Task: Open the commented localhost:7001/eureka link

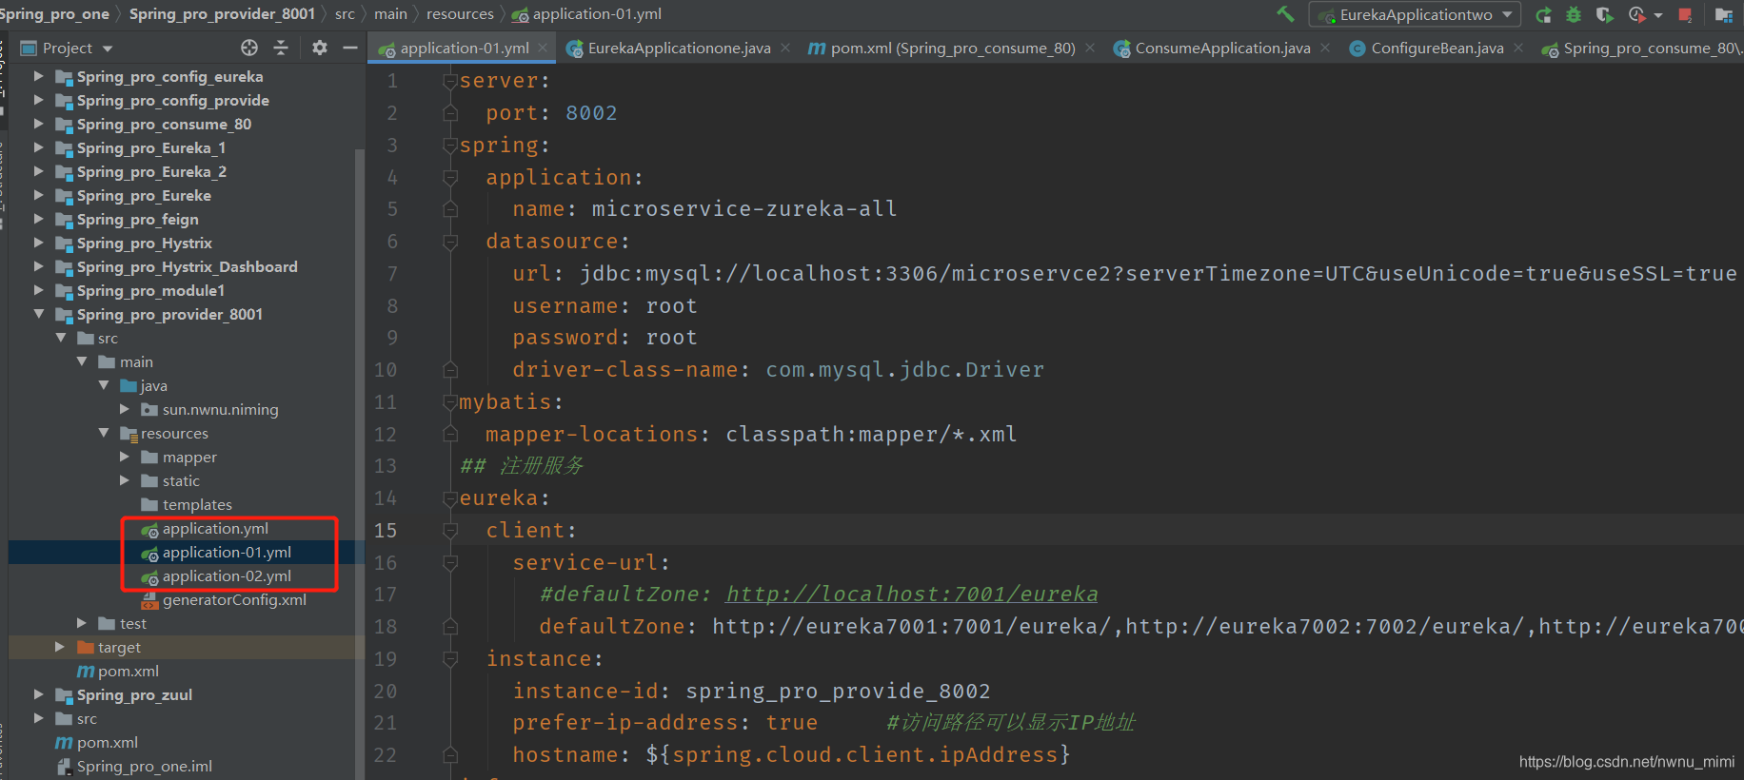Action: (911, 595)
